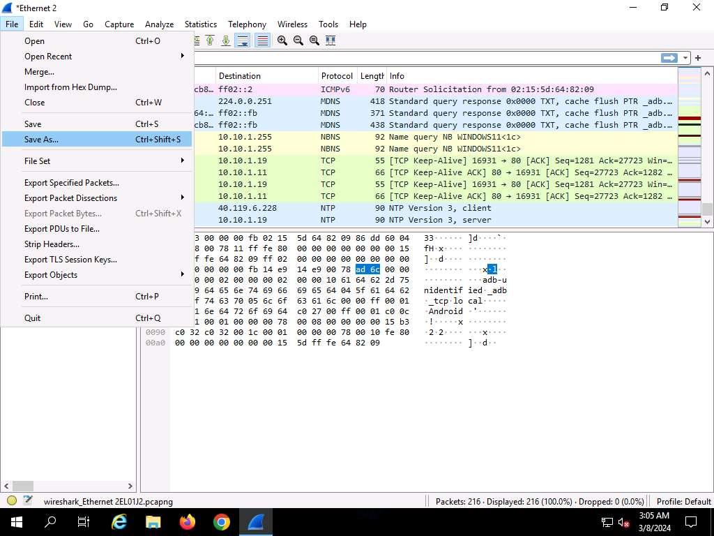
Task: Add a display filter button with plus
Action: click(x=698, y=58)
